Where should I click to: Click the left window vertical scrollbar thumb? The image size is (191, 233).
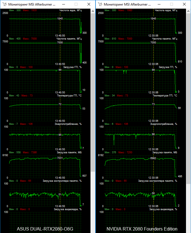click(93, 93)
